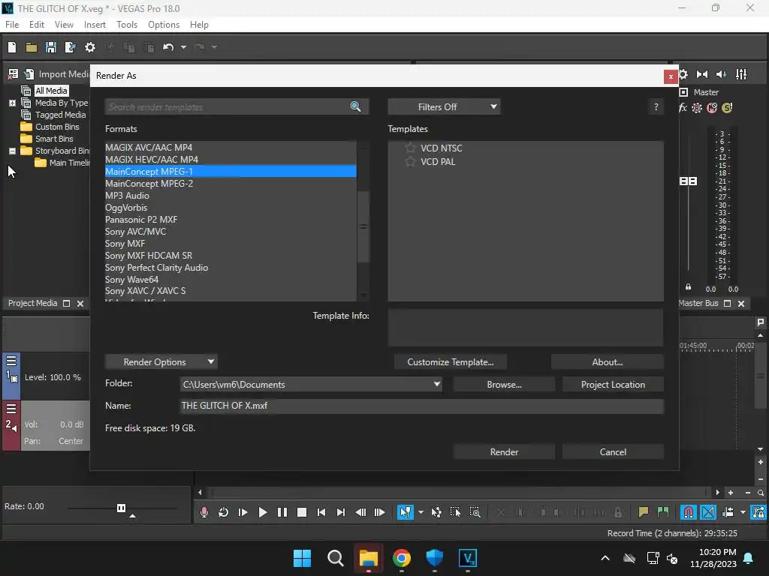Click the Render As toolbar icon
Screen dimensions: 769x576
[x=71, y=47]
